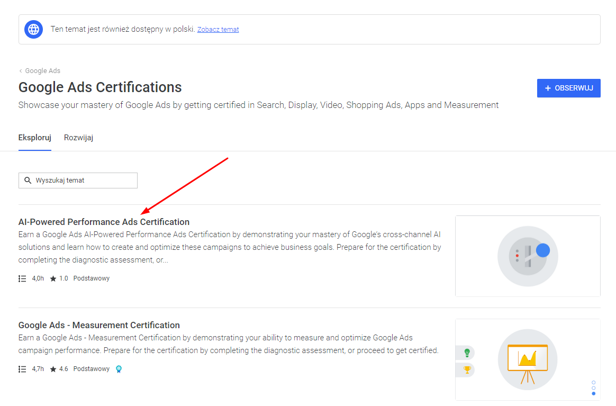Screen dimensions: 616x406
Task: Click the yellow trophy icon on thumbnail
Action: click(x=467, y=369)
